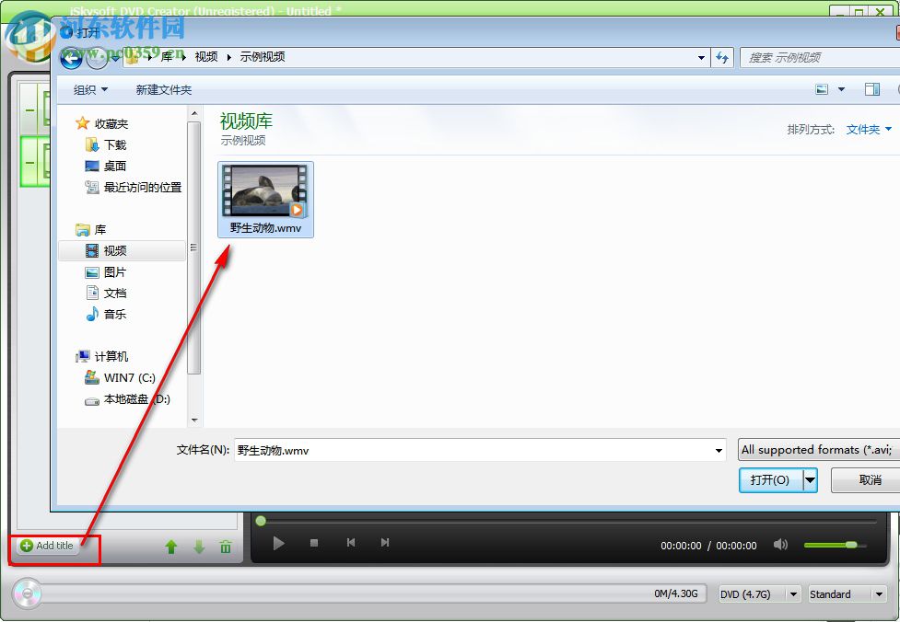Play the video in the preview player
This screenshot has height=622, width=900.
coord(278,543)
